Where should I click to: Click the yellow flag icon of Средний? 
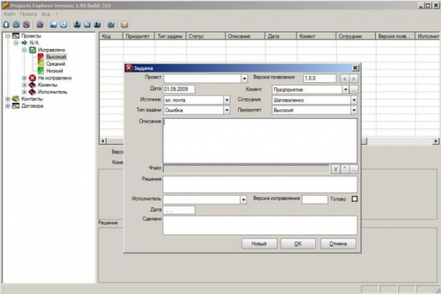41,64
